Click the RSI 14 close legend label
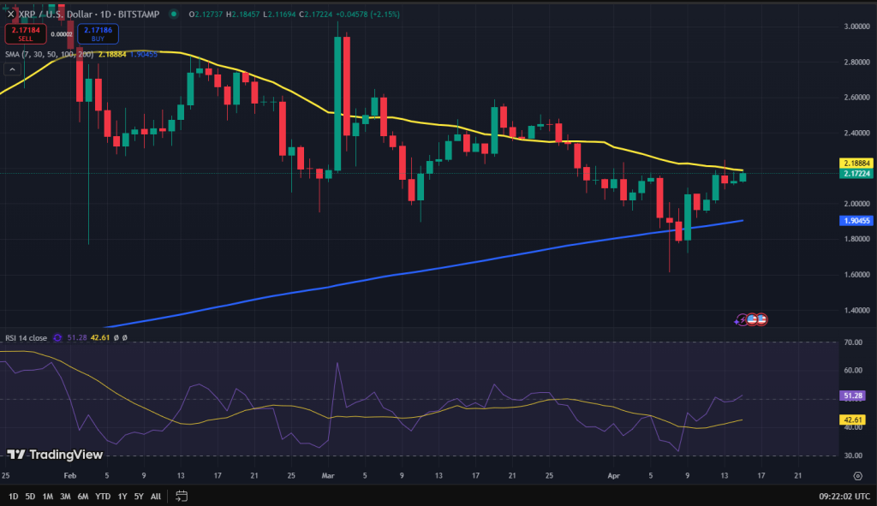This screenshot has height=506, width=877. click(27, 337)
